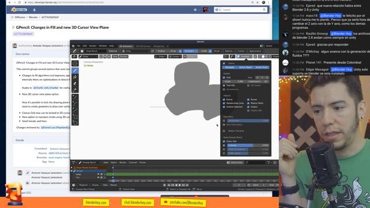The height and width of the screenshot is (208, 370).
Task: Toggle the Origins checkbox
Action: (249, 107)
